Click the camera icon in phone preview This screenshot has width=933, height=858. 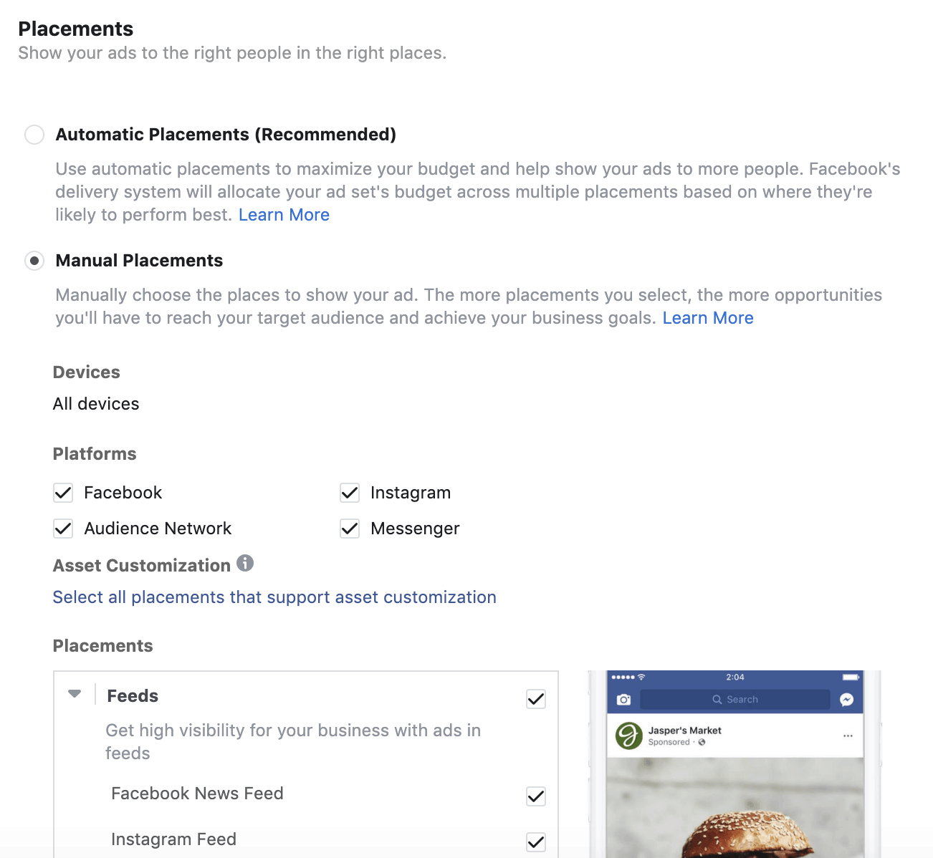pyautogui.click(x=623, y=700)
